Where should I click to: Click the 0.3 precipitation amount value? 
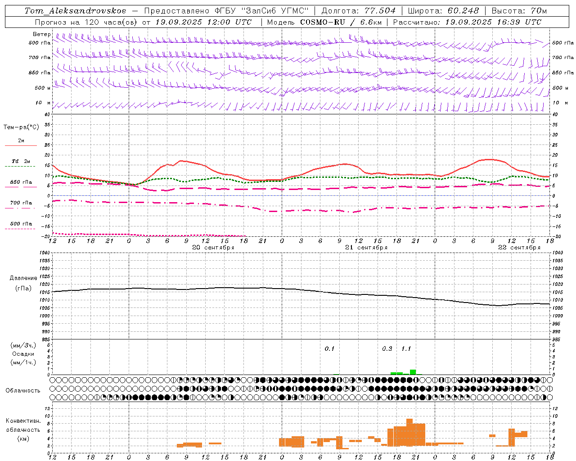[x=387, y=349]
